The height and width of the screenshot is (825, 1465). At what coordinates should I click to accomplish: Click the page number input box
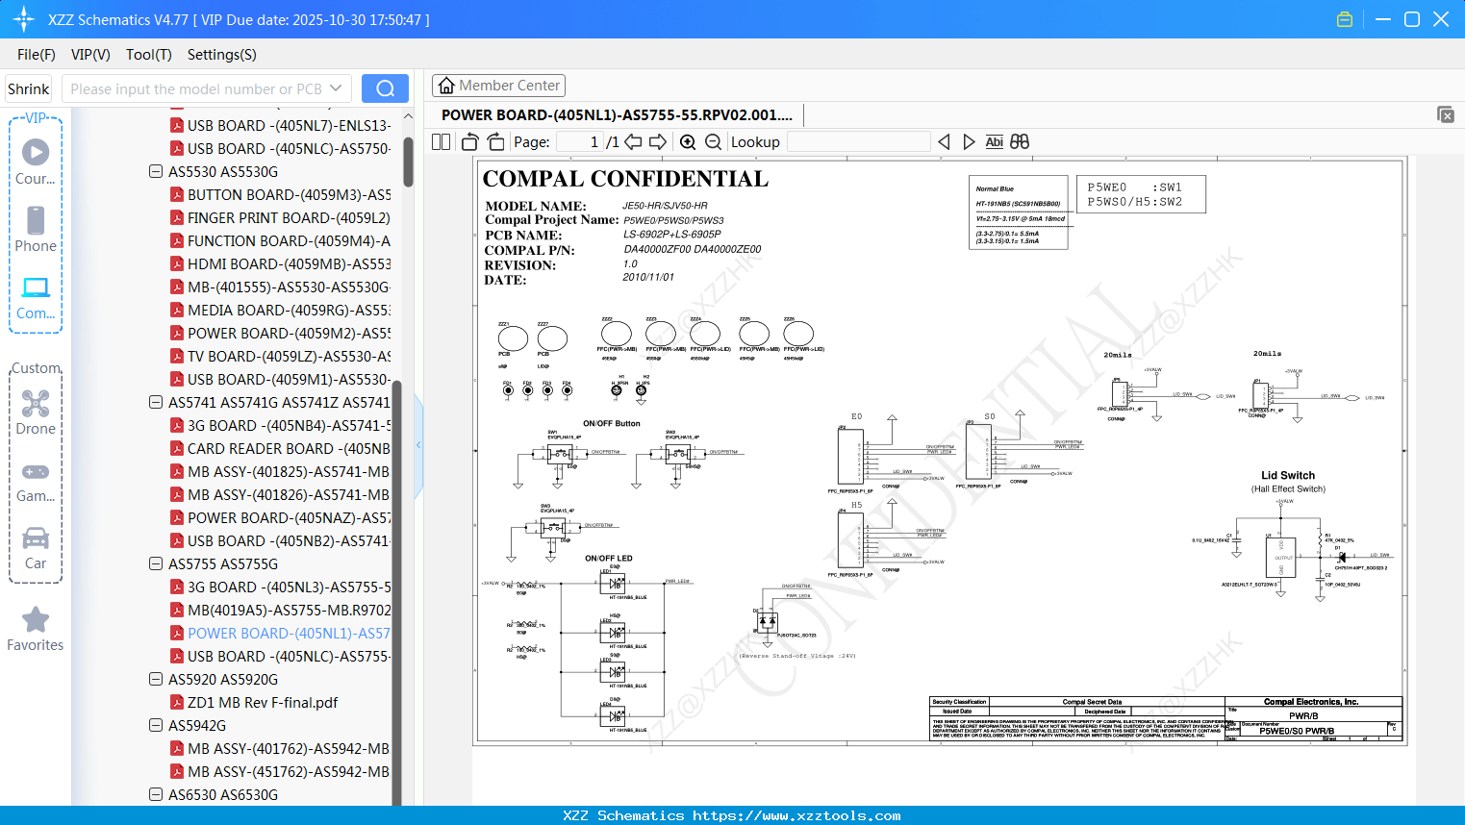(x=580, y=142)
